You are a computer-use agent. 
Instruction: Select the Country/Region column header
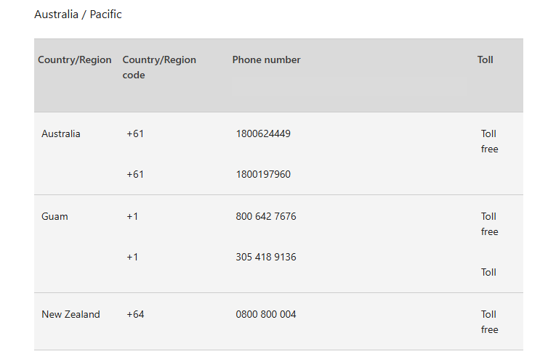point(74,60)
